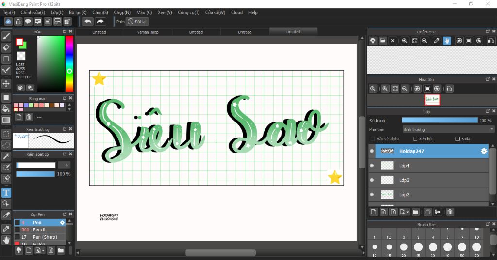The height and width of the screenshot is (260, 497).
Task: Open the Lớp(L) menu
Action: tap(57, 12)
